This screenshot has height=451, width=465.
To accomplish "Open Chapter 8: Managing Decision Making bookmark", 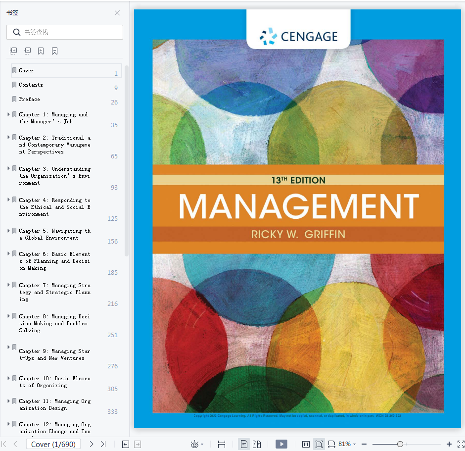I will click(55, 323).
